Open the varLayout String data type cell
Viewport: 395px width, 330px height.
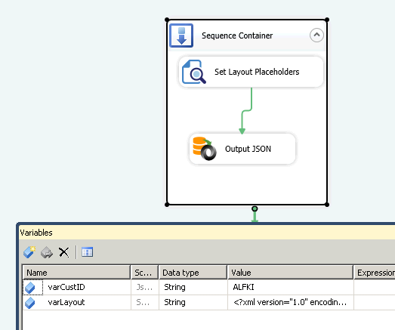193,302
